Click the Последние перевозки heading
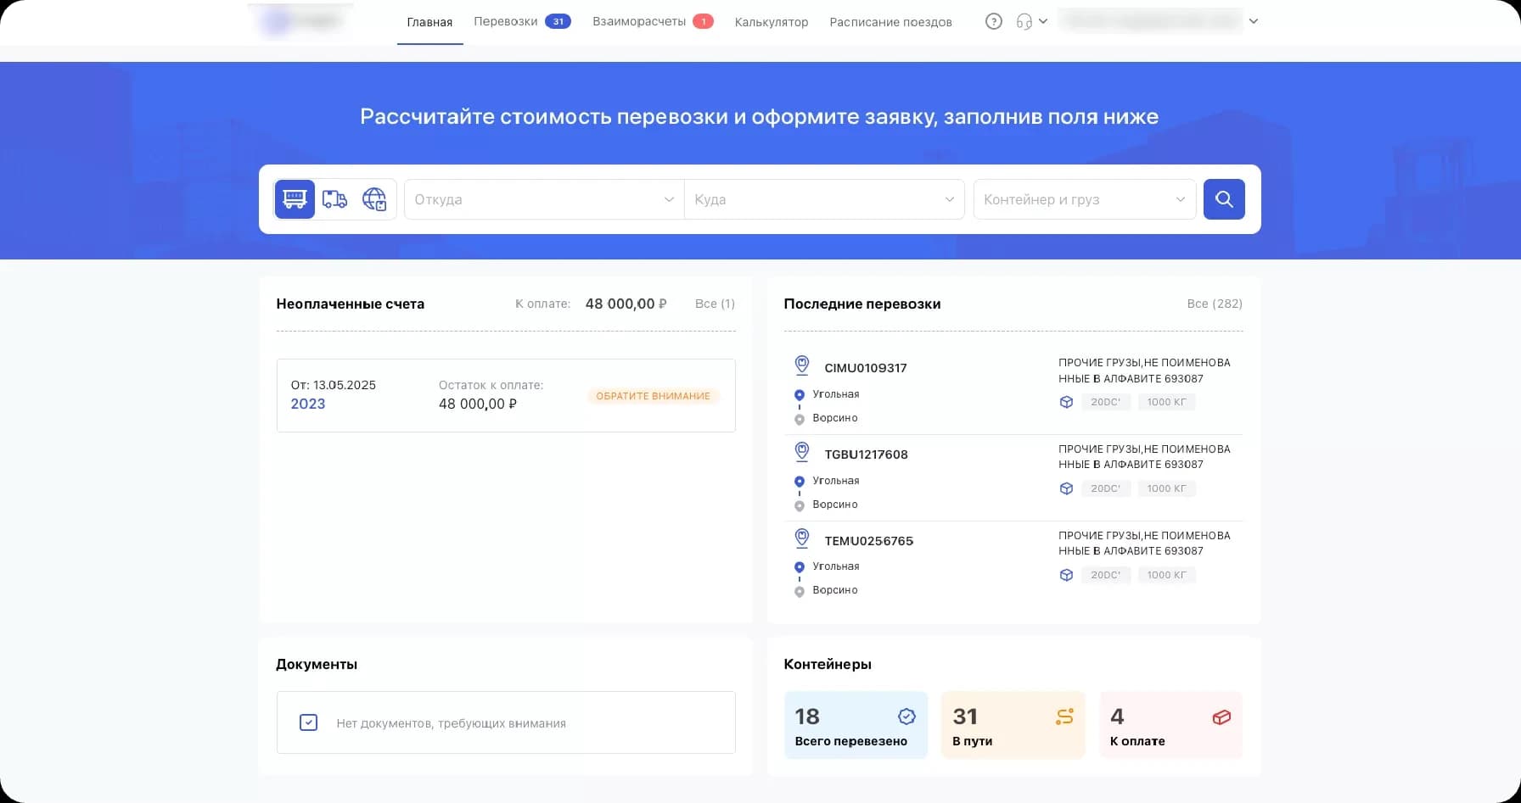This screenshot has height=803, width=1521. (x=862, y=304)
